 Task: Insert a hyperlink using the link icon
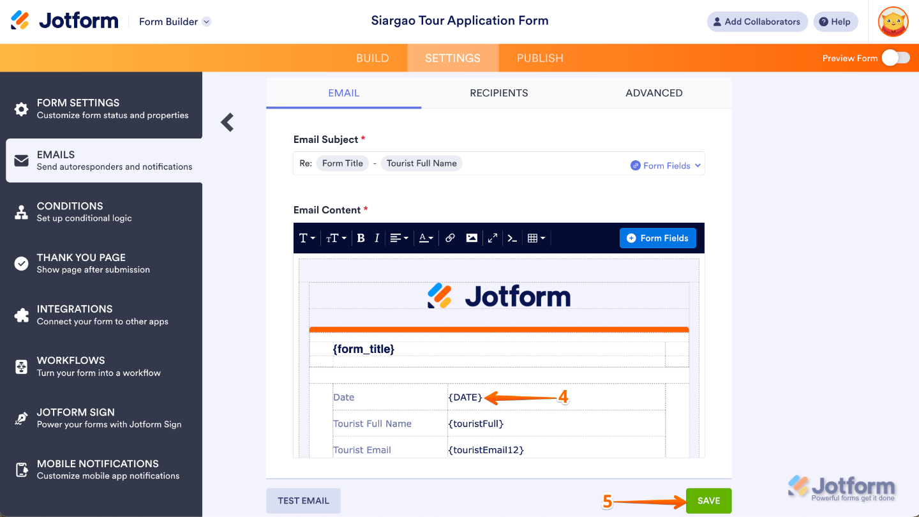(x=450, y=237)
